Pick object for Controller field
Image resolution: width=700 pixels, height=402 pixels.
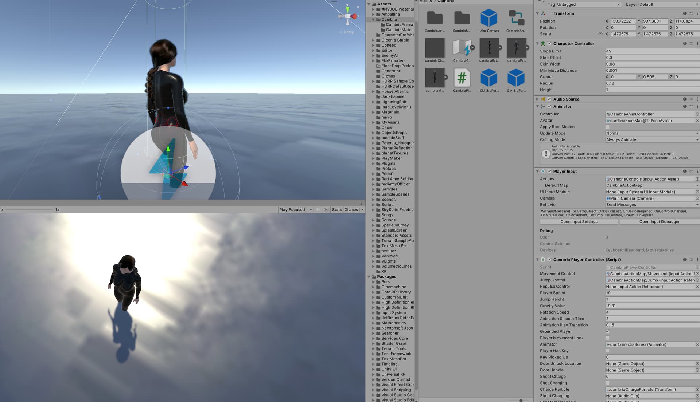pyautogui.click(x=697, y=114)
